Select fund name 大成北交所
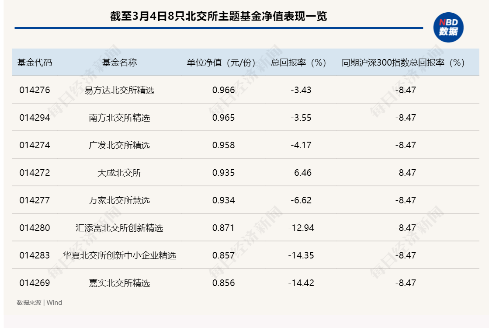489x328 pixels. [119, 173]
